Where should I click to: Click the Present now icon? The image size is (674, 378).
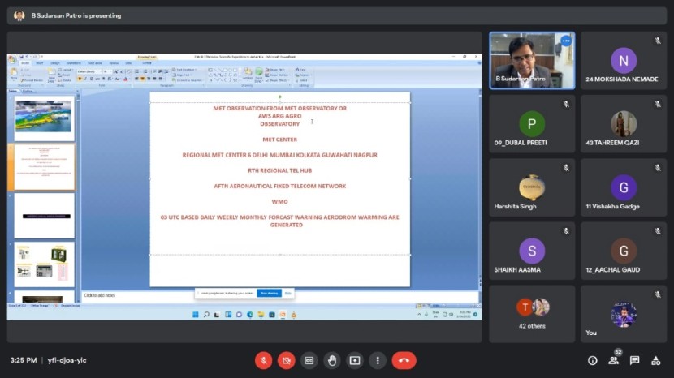(x=355, y=360)
